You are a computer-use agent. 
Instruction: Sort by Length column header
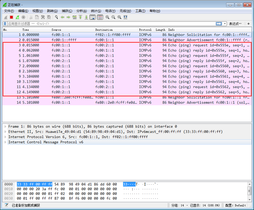coord(161,30)
